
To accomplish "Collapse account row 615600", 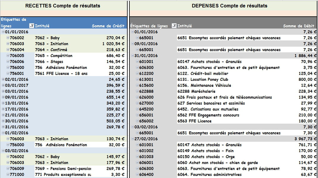I will coord(137,85).
